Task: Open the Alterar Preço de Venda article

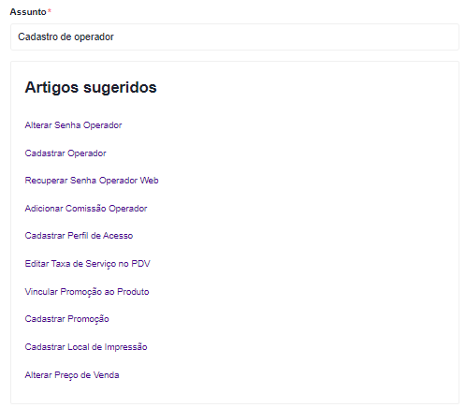Action: coord(72,375)
